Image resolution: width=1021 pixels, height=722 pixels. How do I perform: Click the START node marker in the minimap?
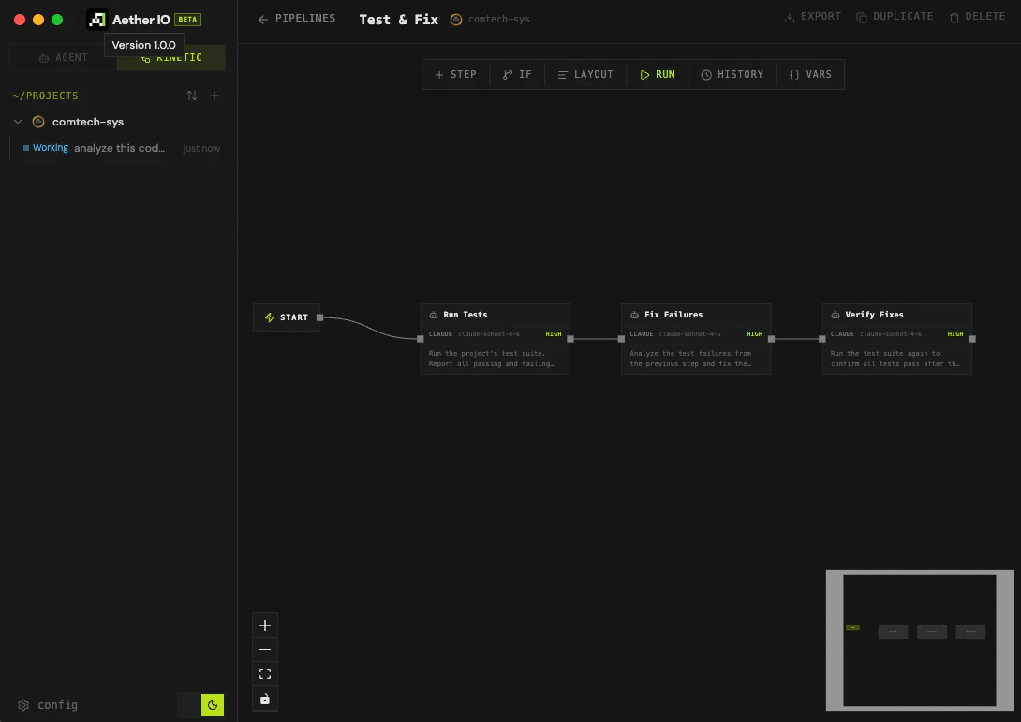[x=853, y=627]
